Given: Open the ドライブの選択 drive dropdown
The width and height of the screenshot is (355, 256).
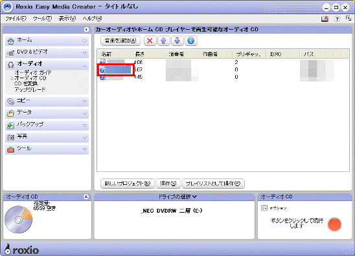Looking at the screenshot, I should click(177, 197).
